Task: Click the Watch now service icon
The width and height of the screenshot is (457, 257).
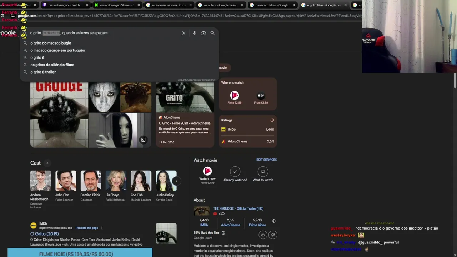Action: [x=207, y=171]
